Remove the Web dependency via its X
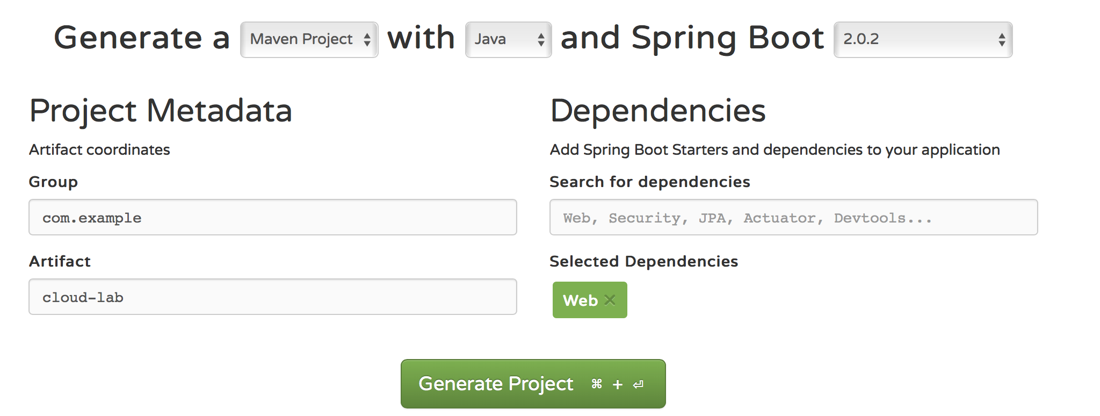This screenshot has width=1100, height=416. coord(610,300)
